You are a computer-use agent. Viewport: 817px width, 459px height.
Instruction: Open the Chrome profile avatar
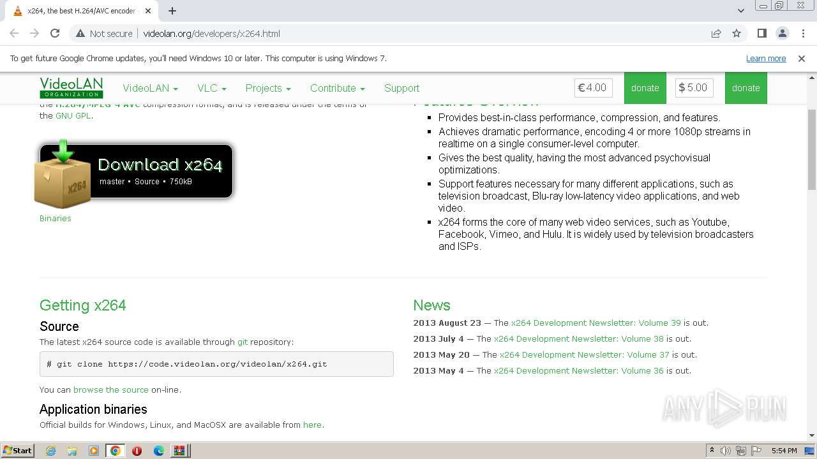783,34
